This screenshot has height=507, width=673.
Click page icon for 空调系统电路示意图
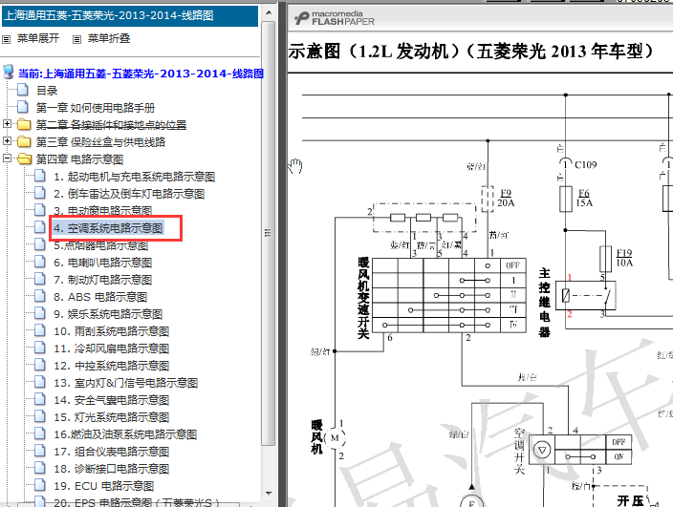tap(40, 227)
